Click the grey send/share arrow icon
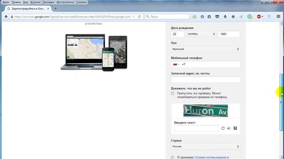Viewport: 284px width, 159px height. [241, 17]
